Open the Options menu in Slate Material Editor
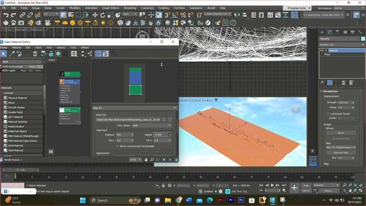 point(61,47)
